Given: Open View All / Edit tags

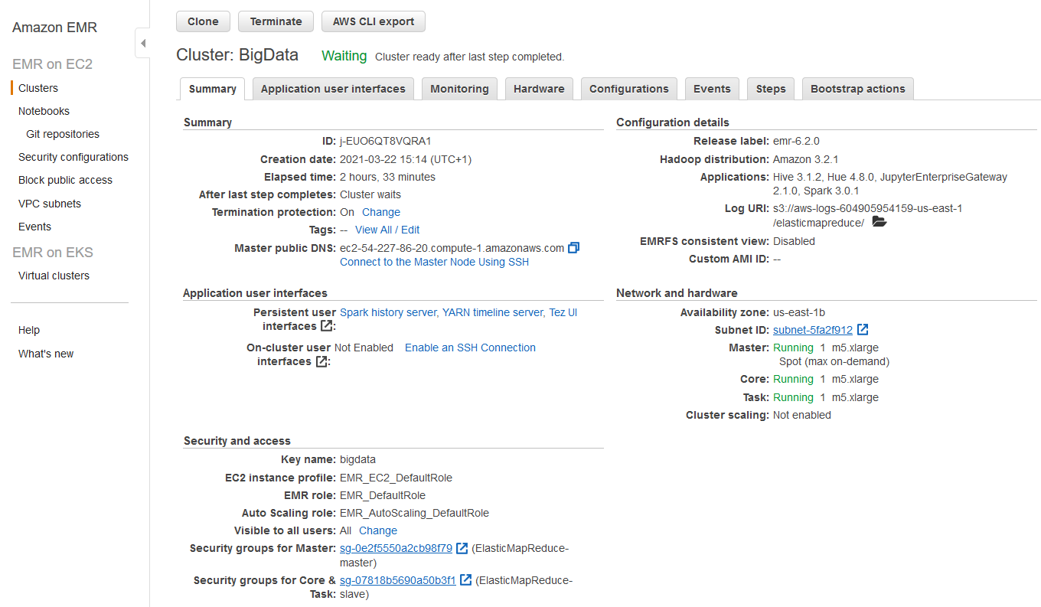Looking at the screenshot, I should coord(387,230).
